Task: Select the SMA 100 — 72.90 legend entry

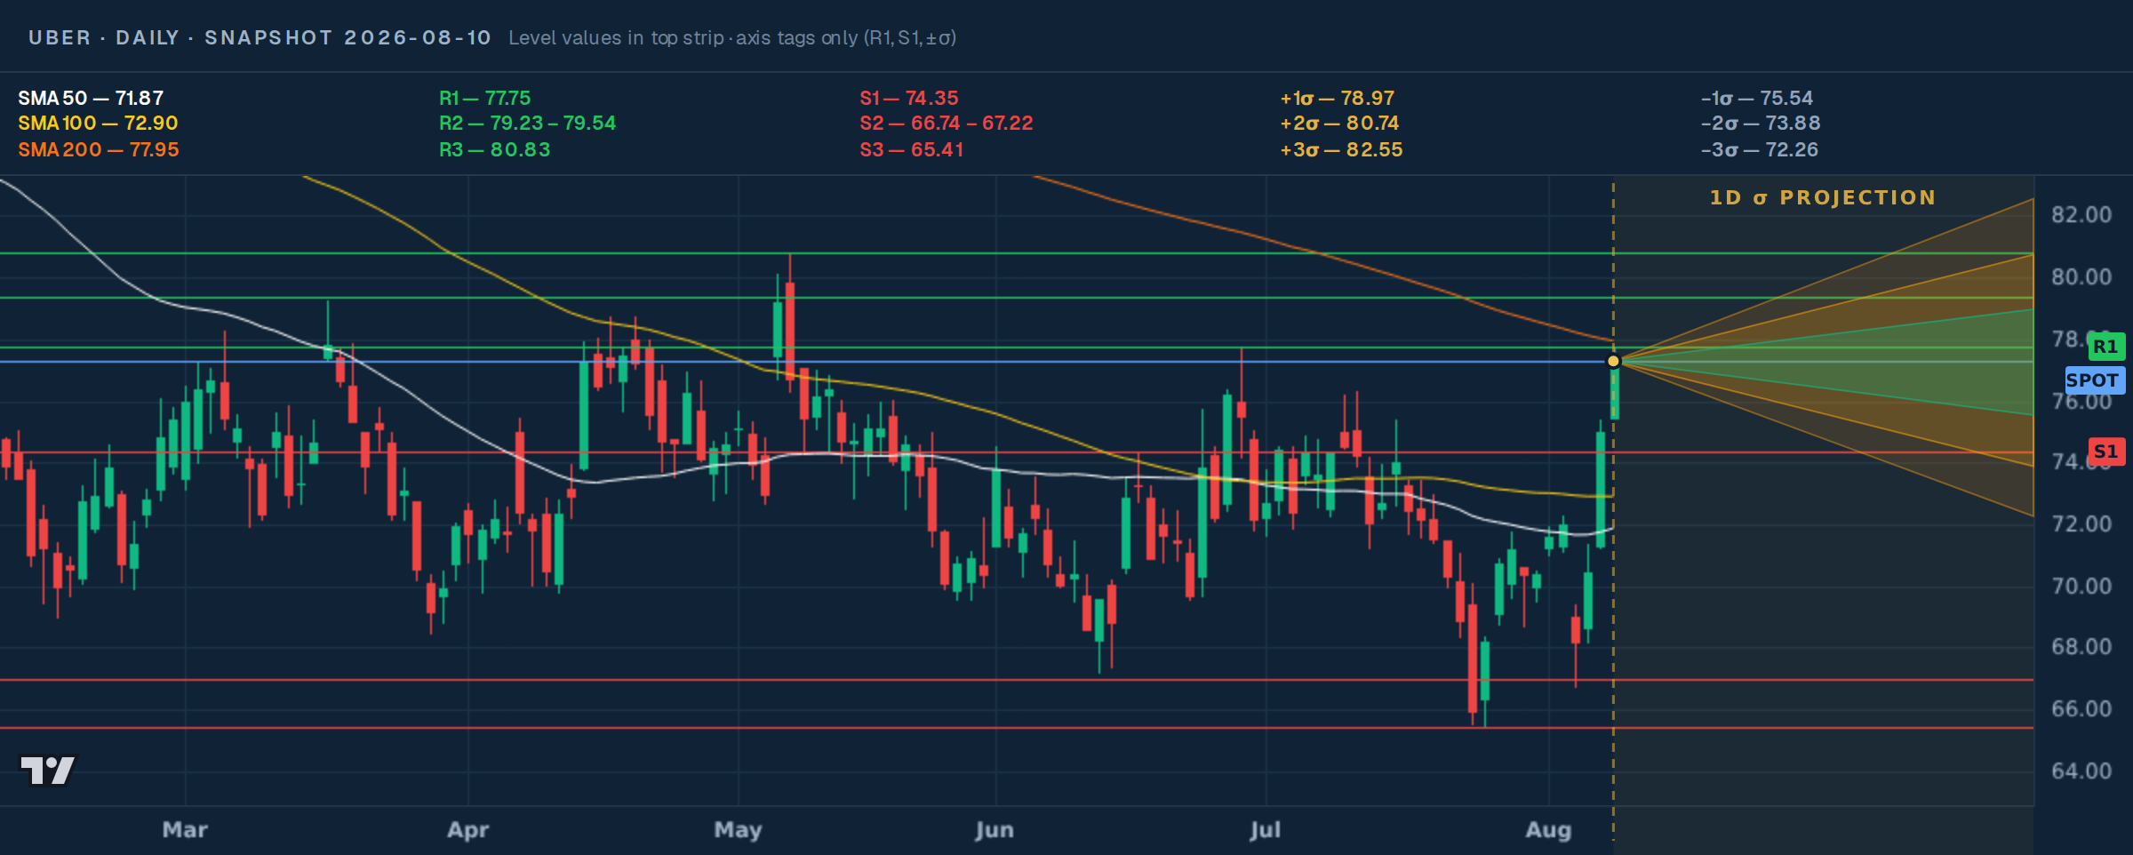Action: click(x=98, y=123)
